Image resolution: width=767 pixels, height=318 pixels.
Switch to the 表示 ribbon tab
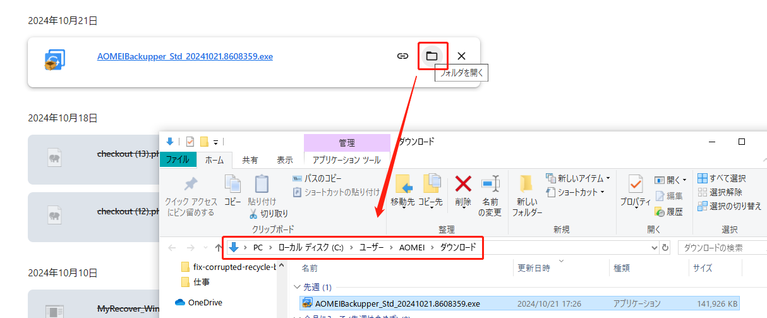[285, 160]
